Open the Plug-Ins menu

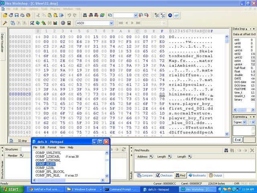pyautogui.click(x=55, y=8)
